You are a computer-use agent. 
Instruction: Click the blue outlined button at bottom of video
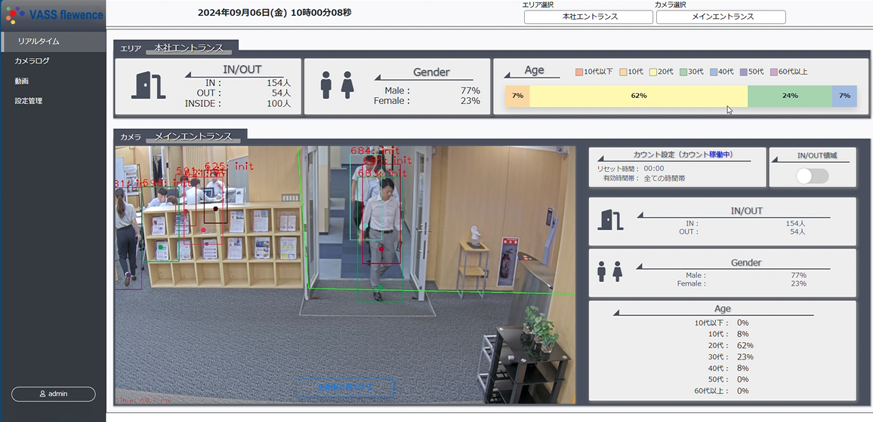pyautogui.click(x=345, y=387)
